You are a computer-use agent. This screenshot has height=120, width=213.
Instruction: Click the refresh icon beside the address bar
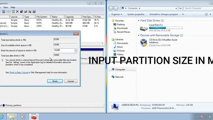pyautogui.click(x=180, y=8)
